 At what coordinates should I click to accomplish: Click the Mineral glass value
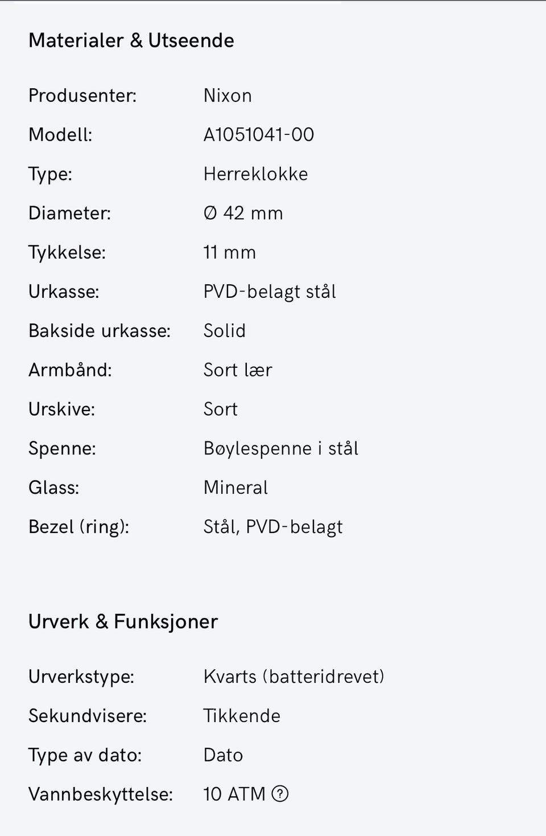pyautogui.click(x=235, y=488)
